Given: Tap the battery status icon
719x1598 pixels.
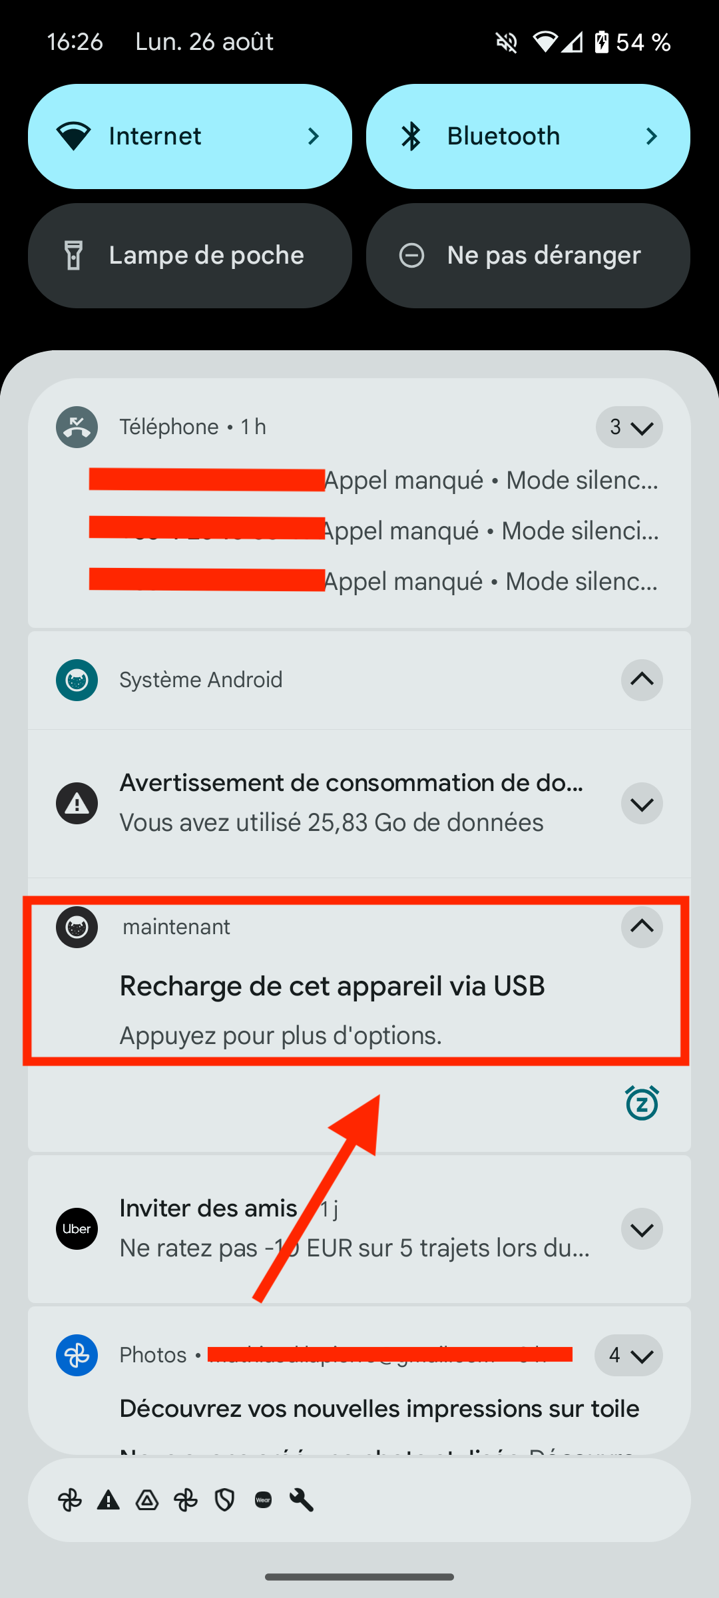Looking at the screenshot, I should point(602,43).
